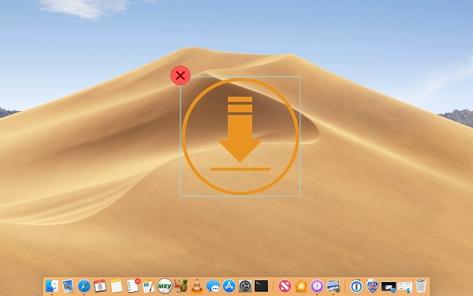
Task: Open the Trash in the Dock
Action: pyautogui.click(x=421, y=286)
